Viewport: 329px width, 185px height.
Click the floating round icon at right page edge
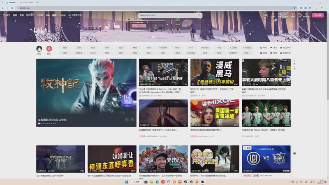coord(294,153)
